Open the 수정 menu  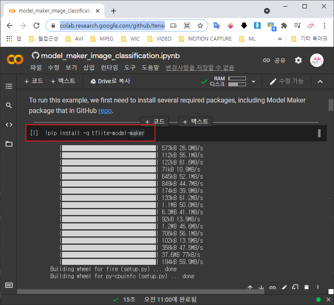54,67
